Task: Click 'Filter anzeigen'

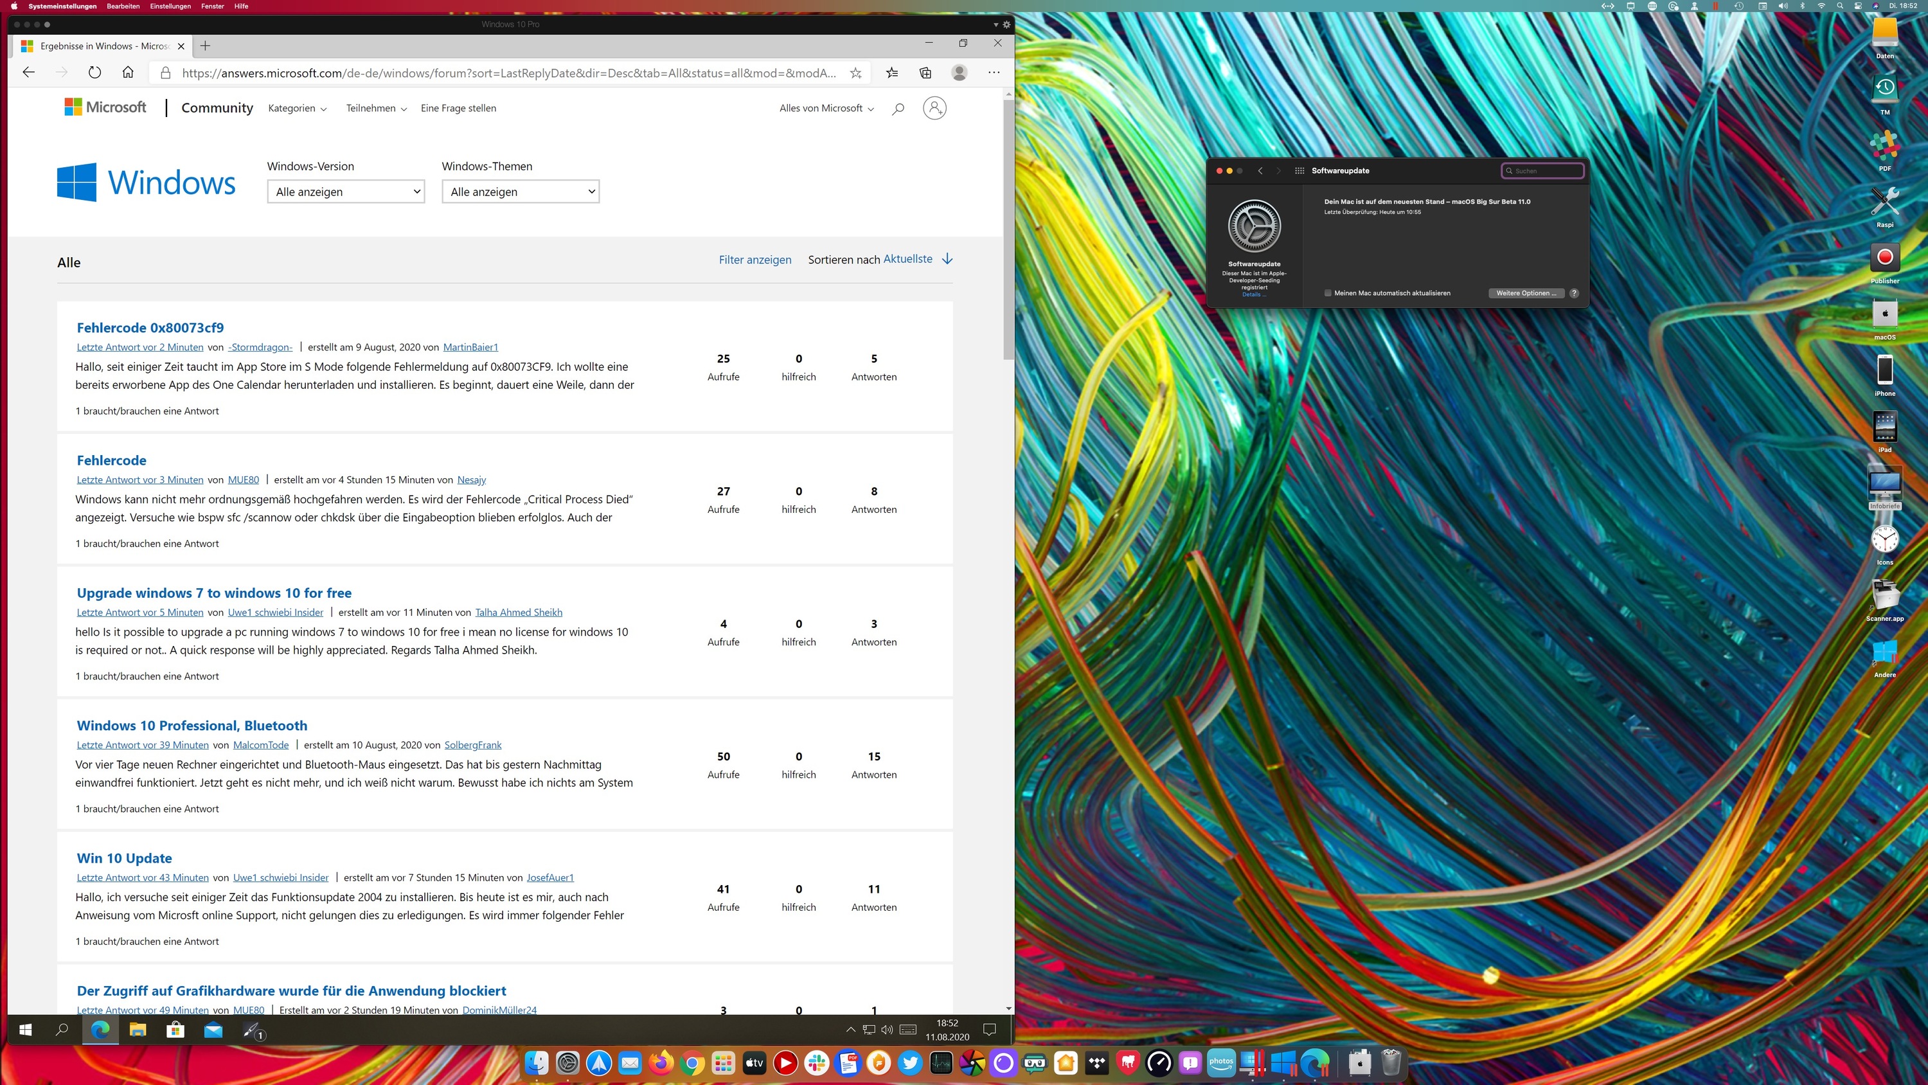Action: point(754,260)
